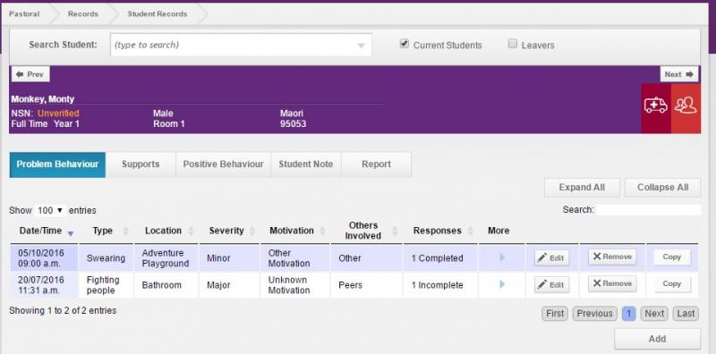
Task: Switch to the Supports tab
Action: click(141, 164)
